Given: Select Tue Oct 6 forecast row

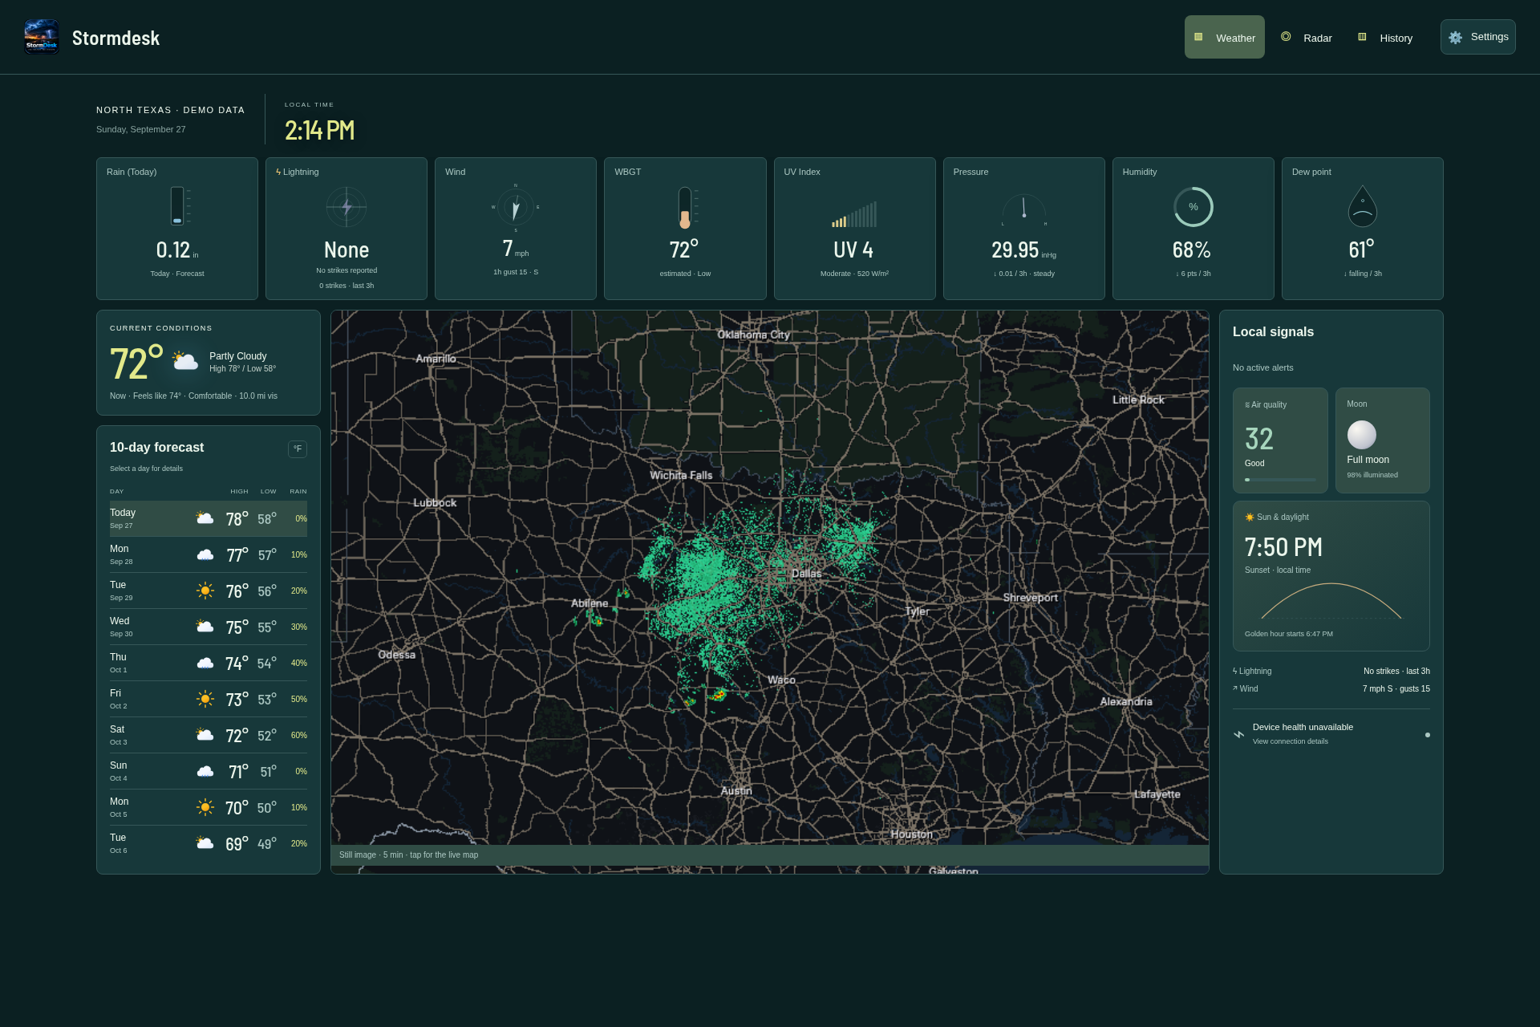Looking at the screenshot, I should click(209, 843).
